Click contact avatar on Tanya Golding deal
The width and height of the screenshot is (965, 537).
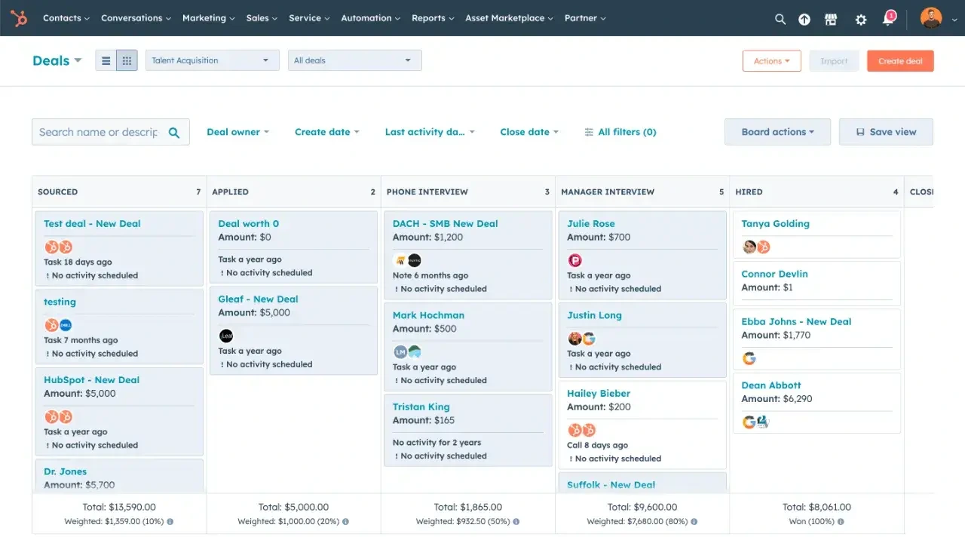(x=749, y=247)
